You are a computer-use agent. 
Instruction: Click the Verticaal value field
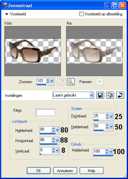click(46, 150)
